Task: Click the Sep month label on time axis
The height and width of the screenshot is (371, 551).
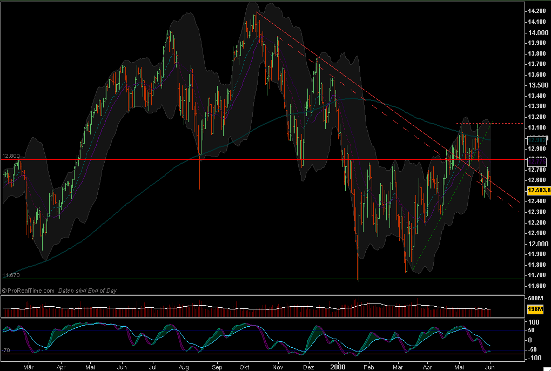Action: coord(217,367)
